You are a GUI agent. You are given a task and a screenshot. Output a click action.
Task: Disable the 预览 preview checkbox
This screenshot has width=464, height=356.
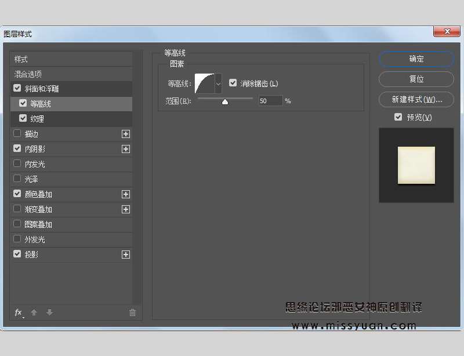[398, 117]
